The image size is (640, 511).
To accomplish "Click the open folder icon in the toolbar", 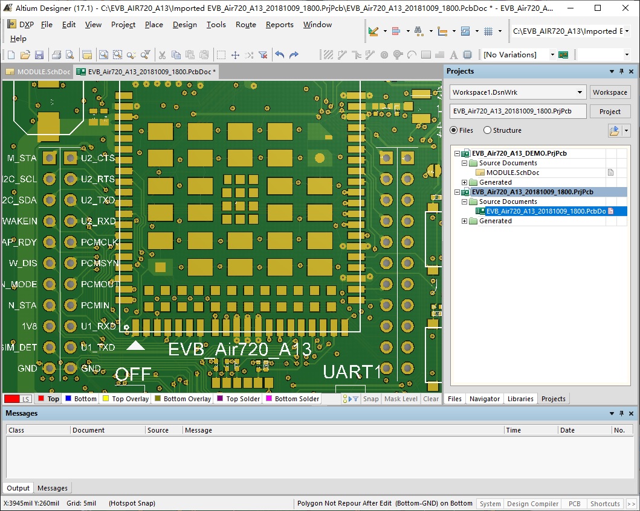I will 25,55.
